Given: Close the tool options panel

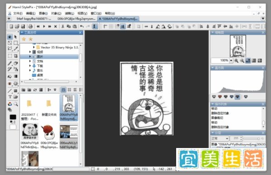Looking at the screenshot, I should tap(80, 32).
